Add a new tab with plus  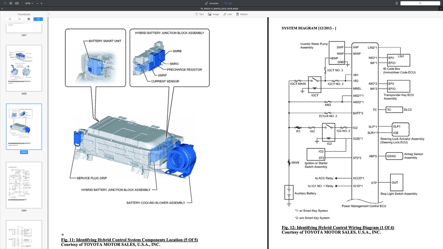[x=441, y=9]
